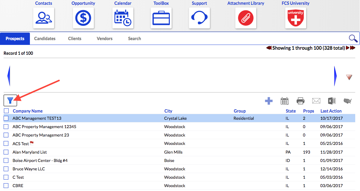Click the right blue record arrow
Viewport: 360px width, 191px height.
[335, 76]
